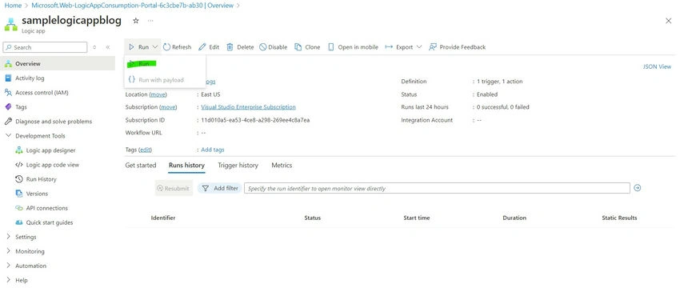Click the Identifier column header
680x288 pixels.
coord(163,218)
